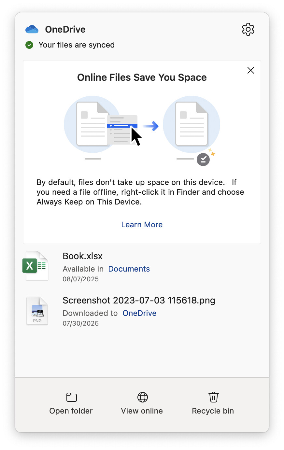Click the Your files are synced status text
Viewport: 284px width, 450px height.
[x=77, y=45]
